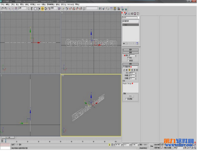Click the Mirror tool icon
Image resolution: width=197 pixels, height=151 pixels.
(100, 9)
